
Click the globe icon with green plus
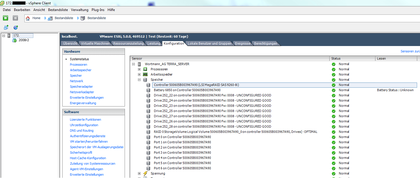tap(15, 27)
